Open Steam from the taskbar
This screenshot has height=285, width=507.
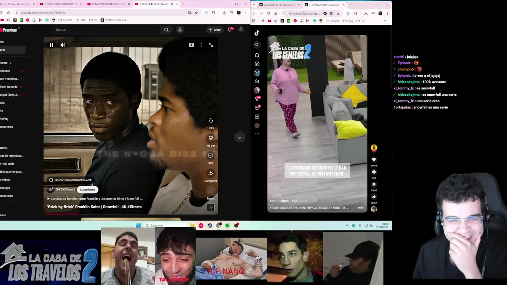click(210, 226)
